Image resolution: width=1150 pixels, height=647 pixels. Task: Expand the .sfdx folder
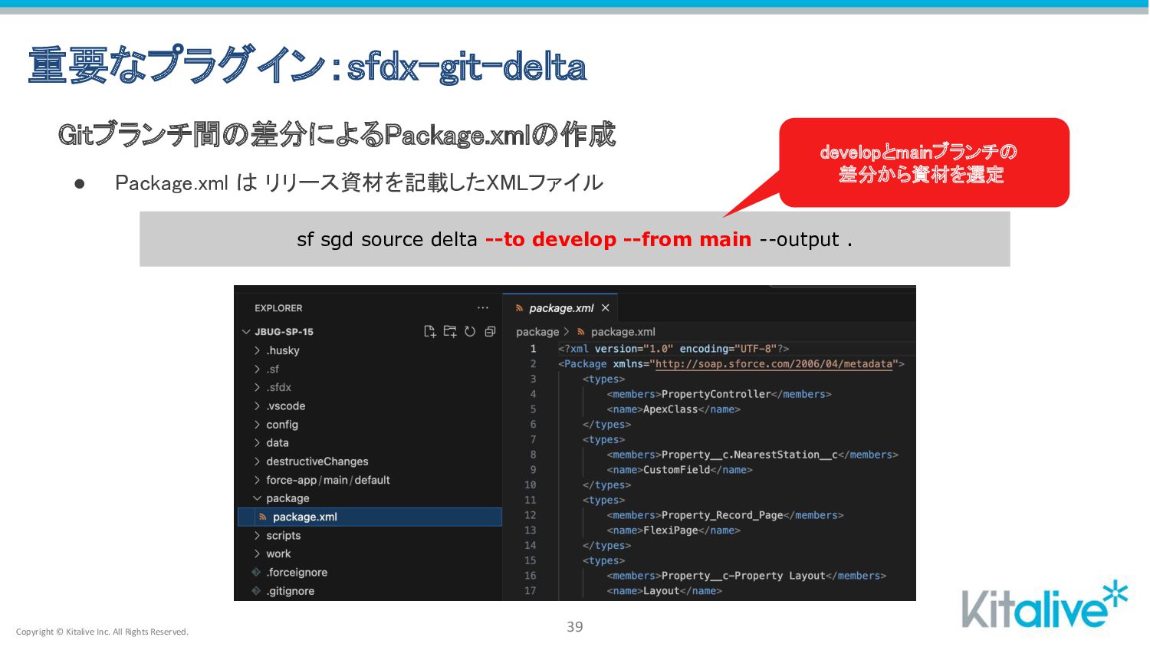tap(258, 387)
